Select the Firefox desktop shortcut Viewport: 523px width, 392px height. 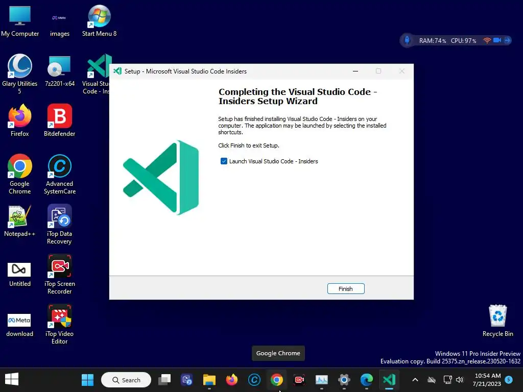coord(20,120)
